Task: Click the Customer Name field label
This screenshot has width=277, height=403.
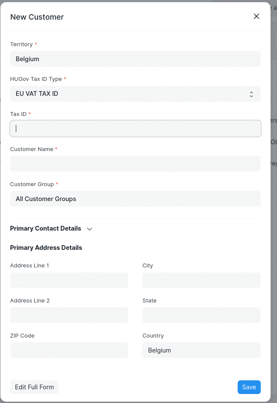Action: (32, 149)
